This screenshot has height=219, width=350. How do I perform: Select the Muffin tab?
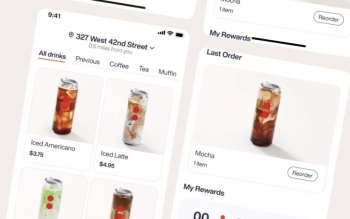[167, 72]
